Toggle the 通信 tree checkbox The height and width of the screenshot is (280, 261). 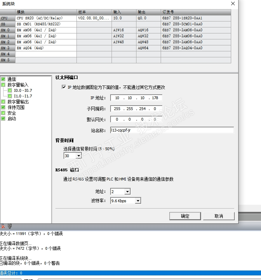(x=3, y=79)
